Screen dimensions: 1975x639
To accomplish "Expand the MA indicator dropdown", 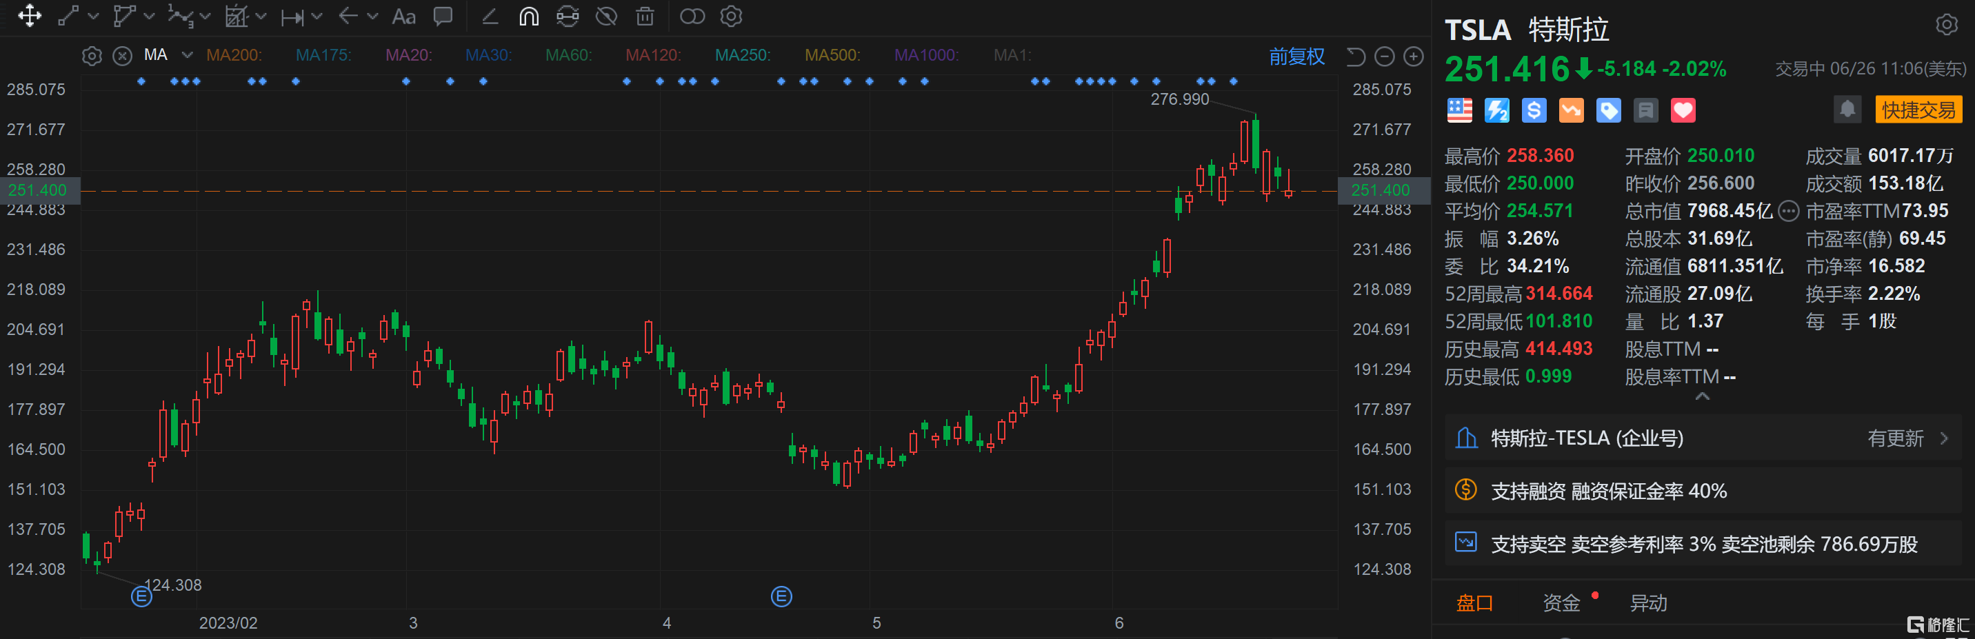I will pos(186,55).
